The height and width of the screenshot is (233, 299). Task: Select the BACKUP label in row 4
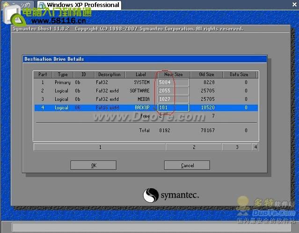(x=142, y=107)
